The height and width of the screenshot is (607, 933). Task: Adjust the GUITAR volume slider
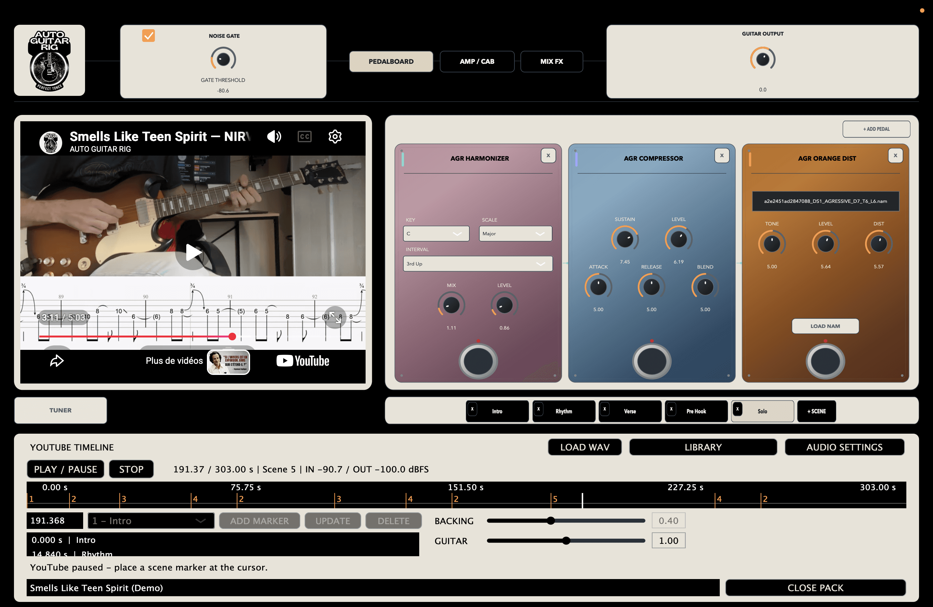tap(566, 541)
